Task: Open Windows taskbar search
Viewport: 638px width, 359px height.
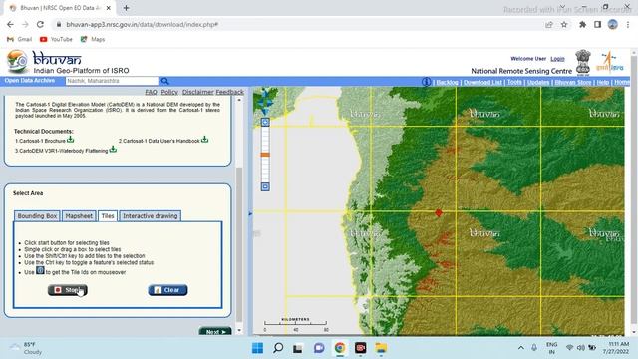Action: [278, 348]
